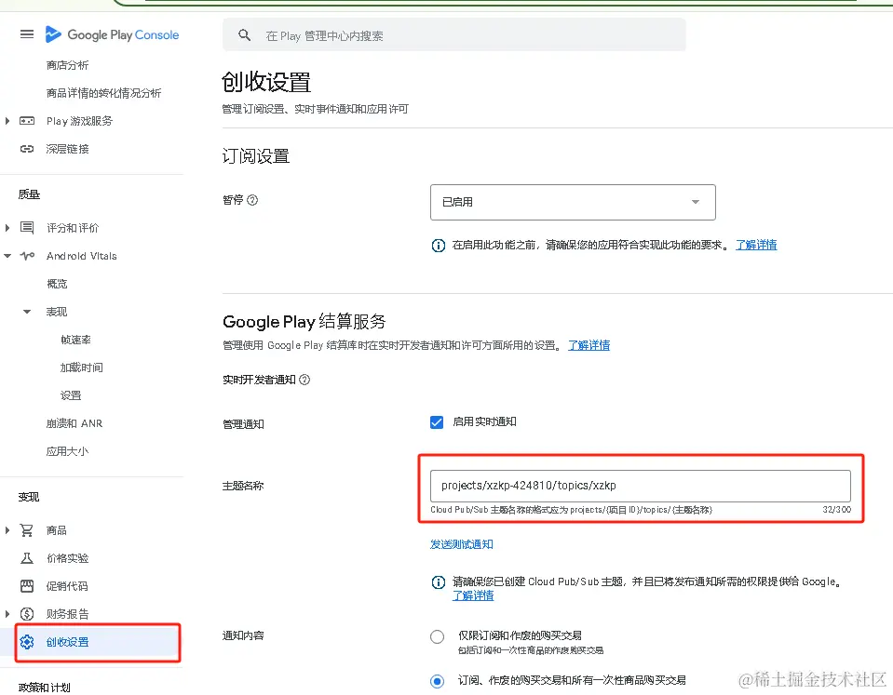Click the search magnifier icon
The image size is (893, 695).
point(244,35)
